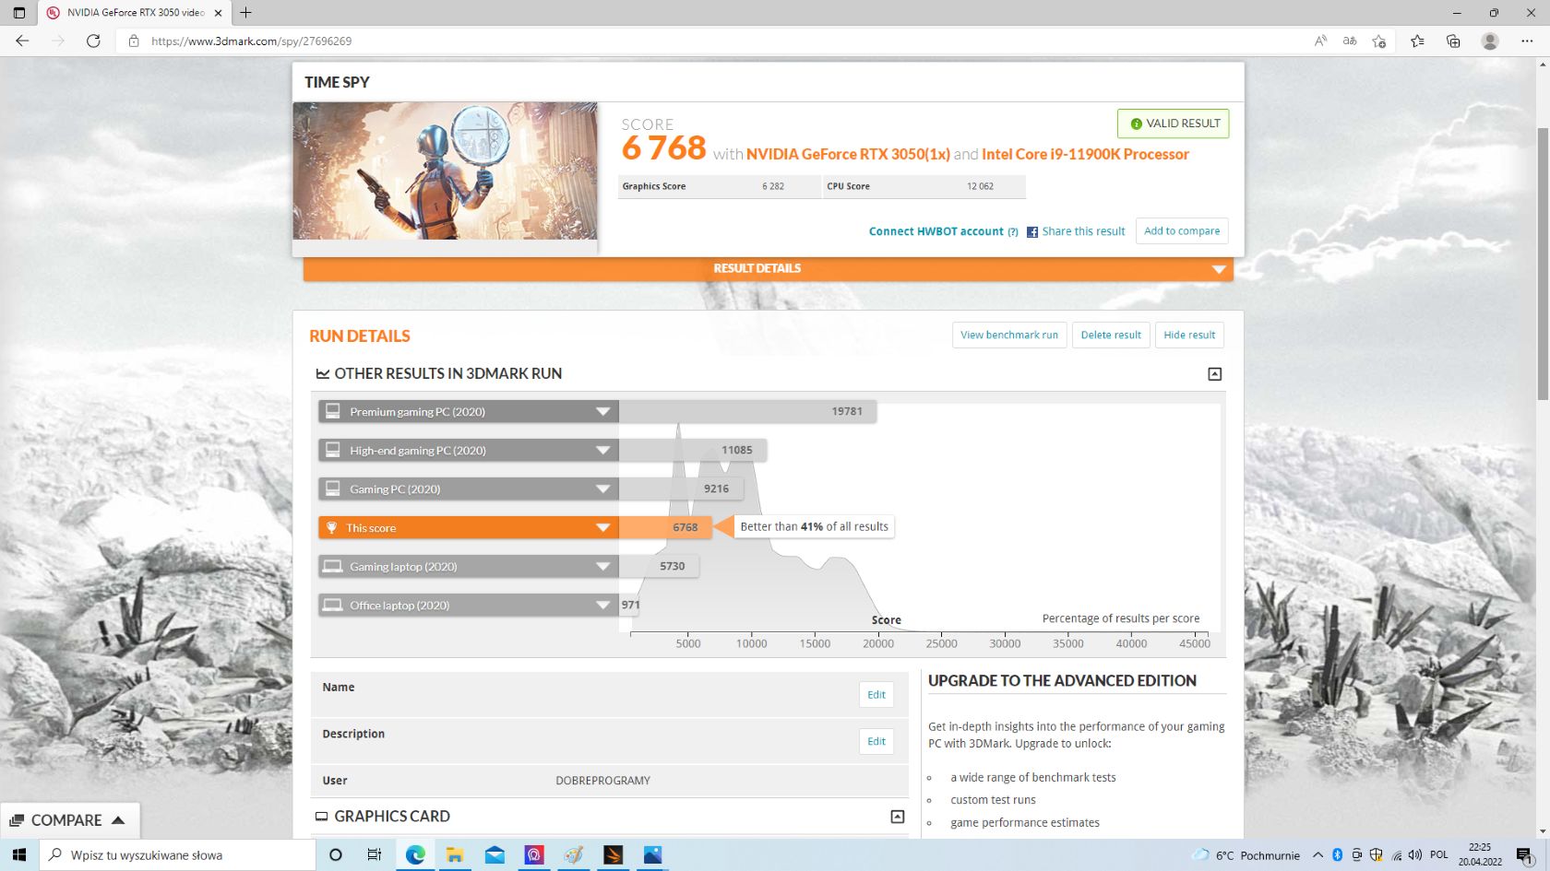Refresh the 3DMark results page
Image resolution: width=1550 pixels, height=871 pixels.
coord(93,41)
